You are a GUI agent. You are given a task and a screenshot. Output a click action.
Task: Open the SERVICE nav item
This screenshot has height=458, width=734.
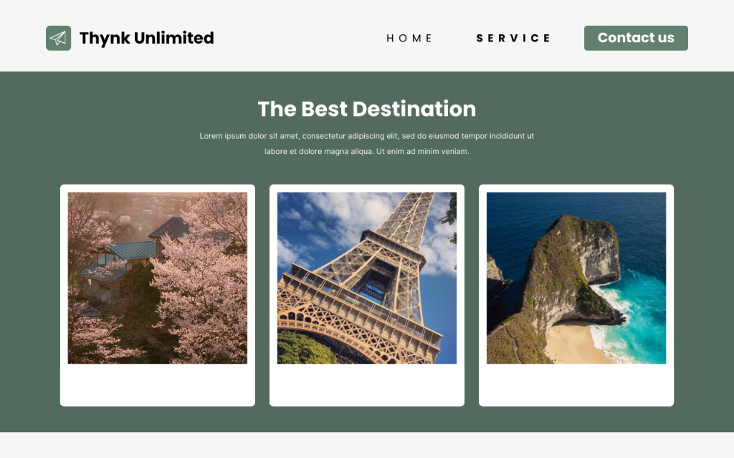pyautogui.click(x=513, y=39)
